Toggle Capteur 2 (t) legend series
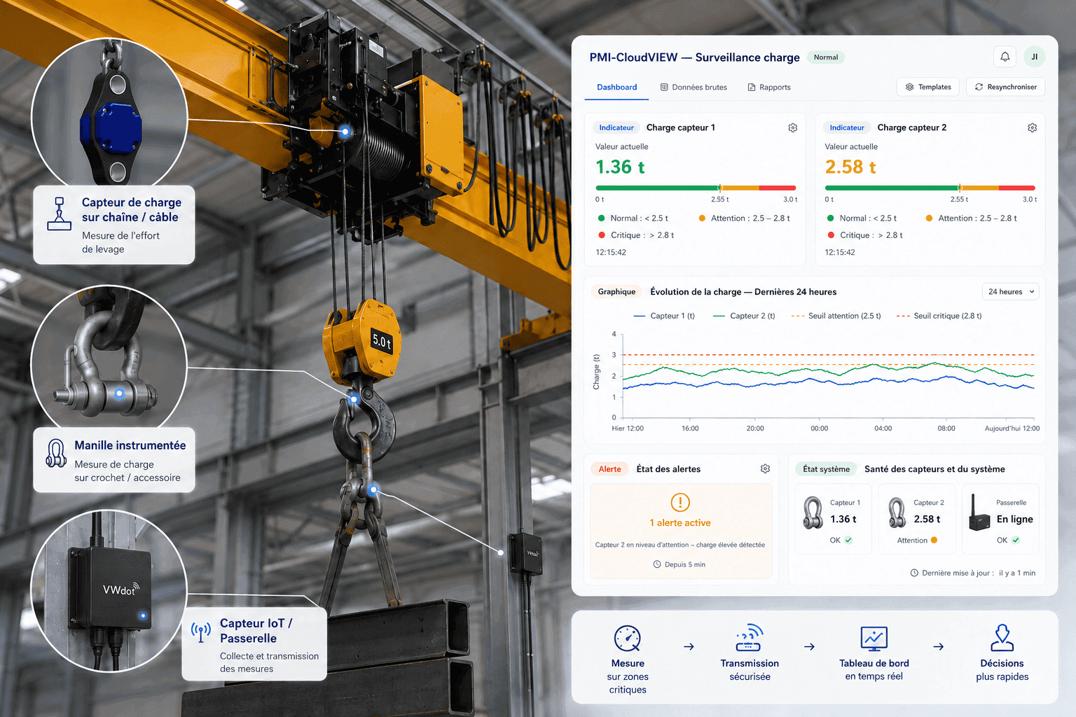1076x717 pixels. coord(744,316)
